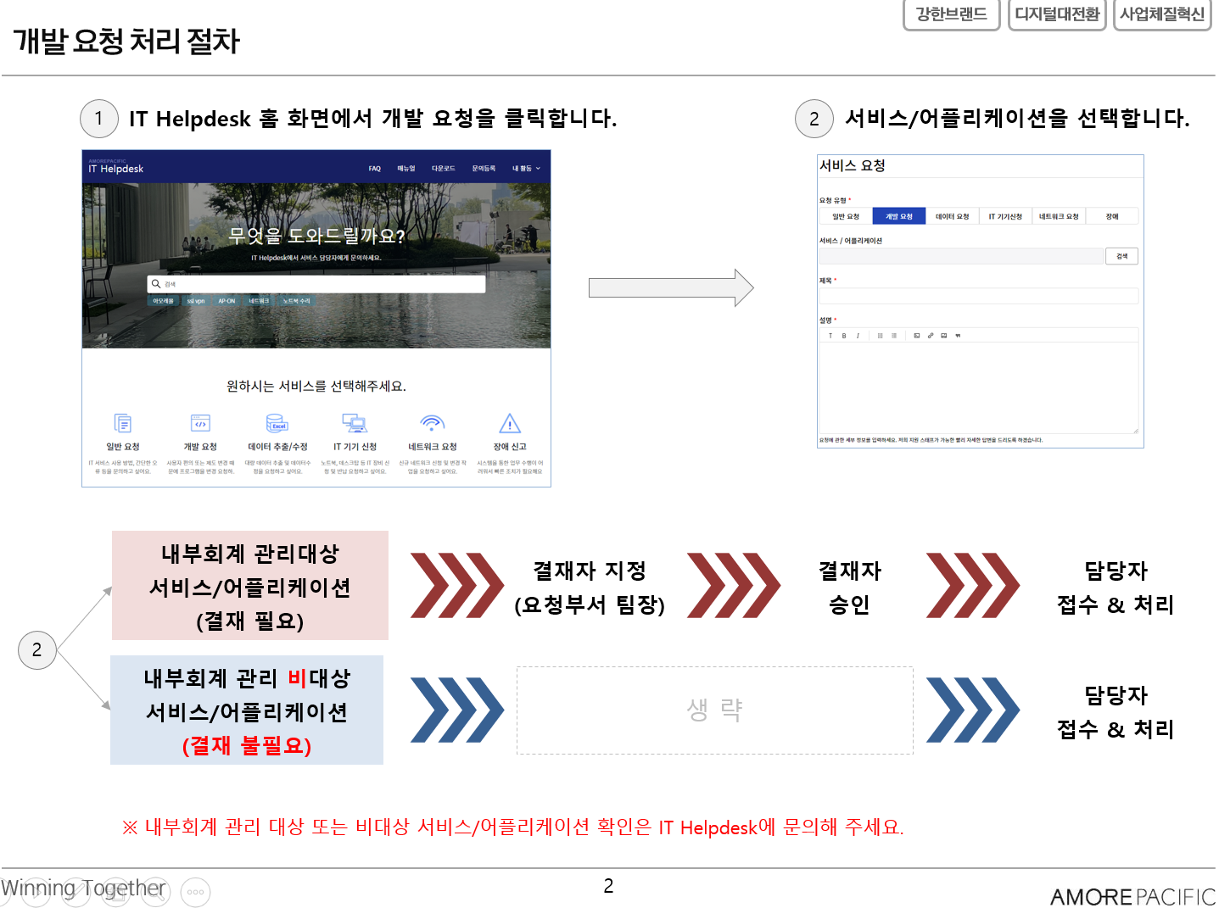Select the IT 기기신청 request type tab
The width and height of the screenshot is (1219, 908).
pos(1005,216)
